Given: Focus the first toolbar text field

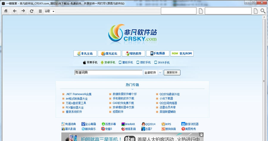Looking at the screenshot, I should [x=179, y=11].
